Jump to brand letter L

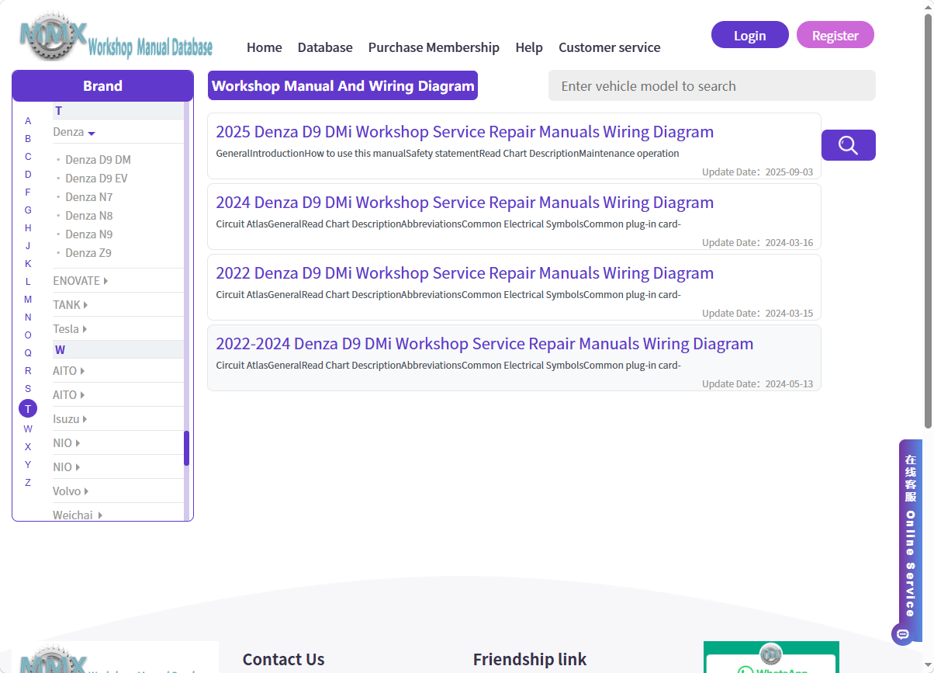coord(28,282)
